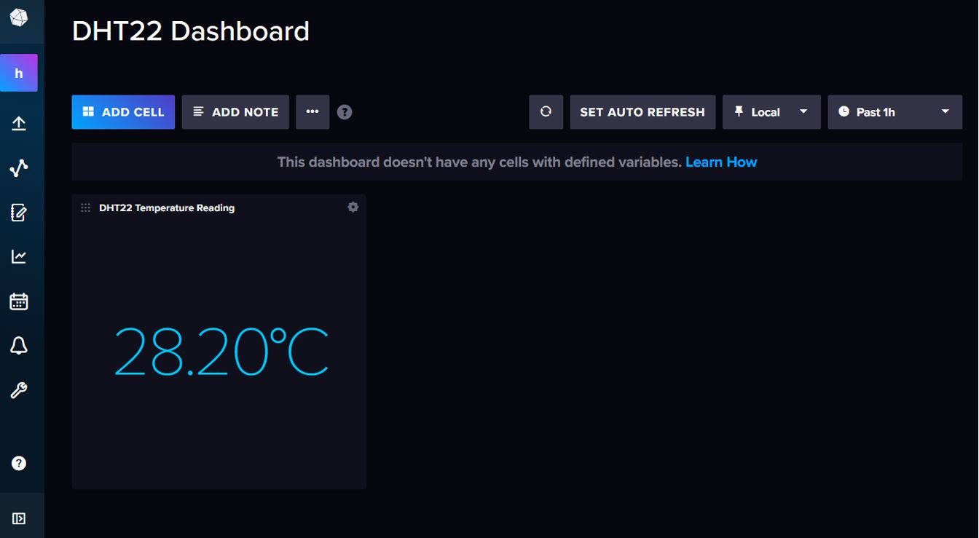The image size is (979, 538).
Task: Open Alerts bell icon in sidebar
Action: (x=19, y=346)
